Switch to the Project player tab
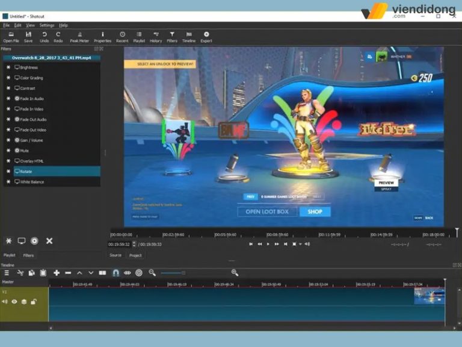This screenshot has width=462, height=347. 135,255
